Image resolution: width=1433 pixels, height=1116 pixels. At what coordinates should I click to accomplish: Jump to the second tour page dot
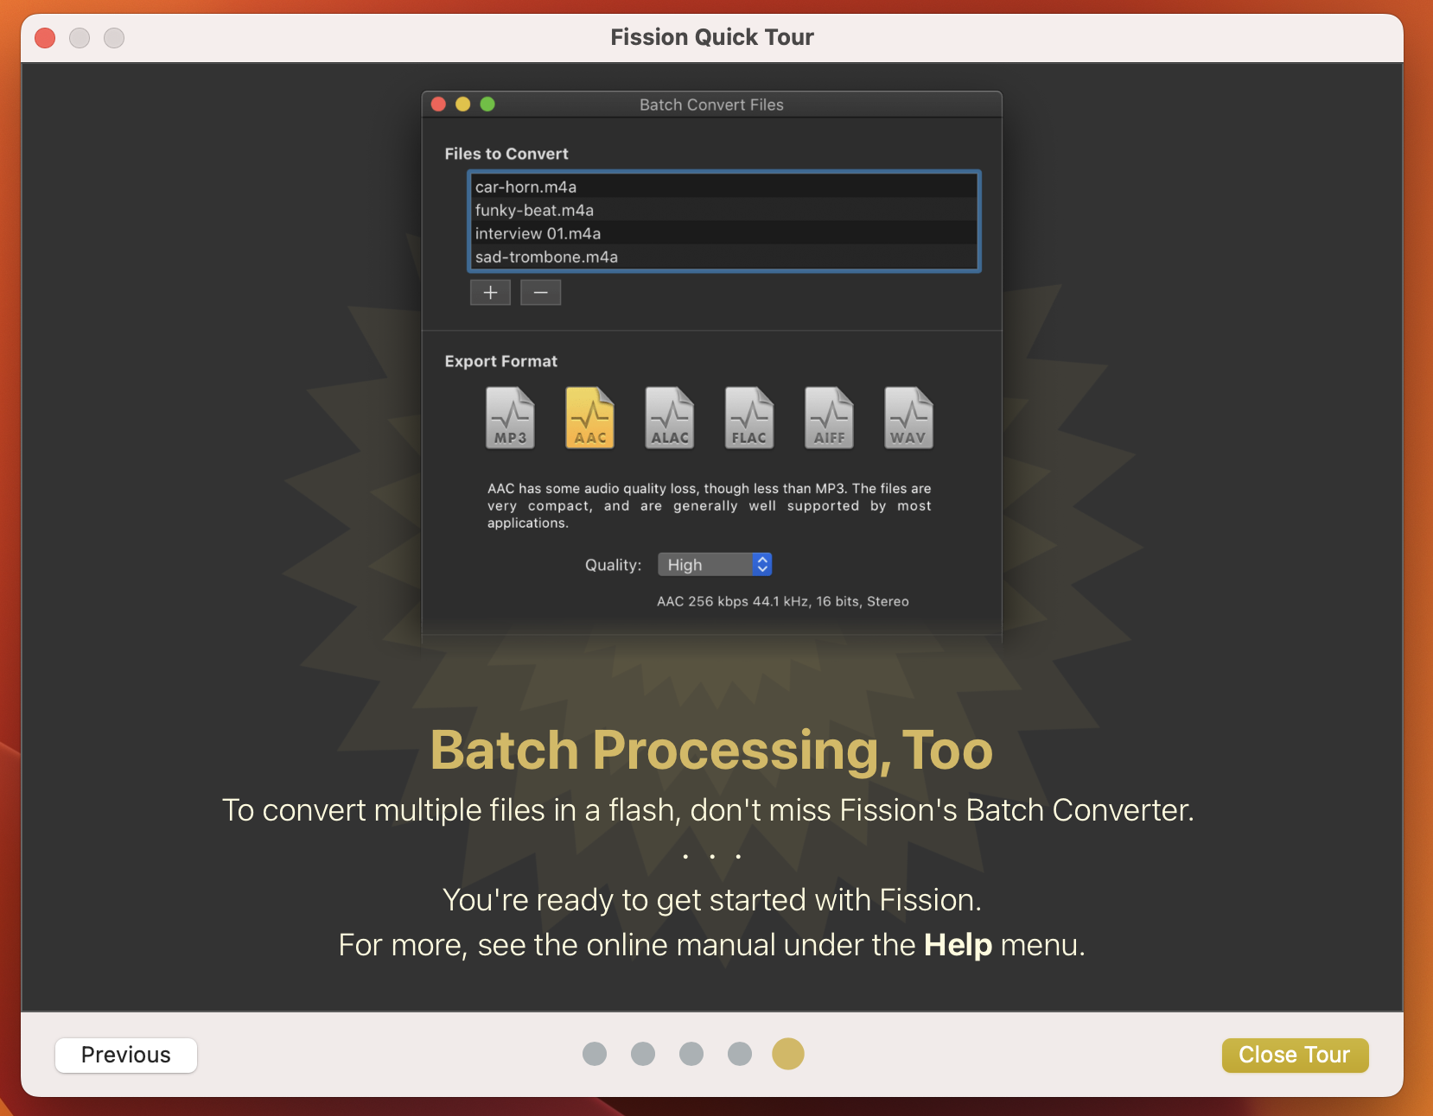(643, 1054)
